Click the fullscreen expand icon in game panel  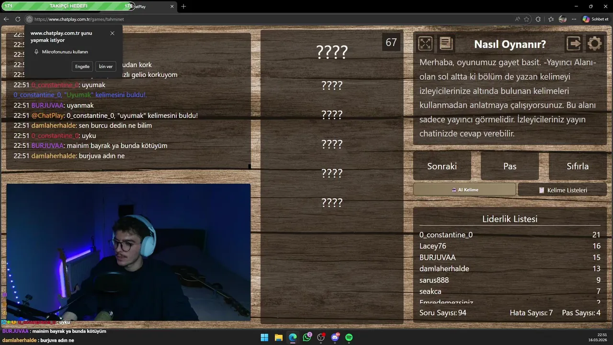pyautogui.click(x=425, y=44)
